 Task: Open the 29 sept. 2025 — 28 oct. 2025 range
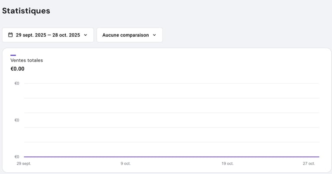click(48, 35)
